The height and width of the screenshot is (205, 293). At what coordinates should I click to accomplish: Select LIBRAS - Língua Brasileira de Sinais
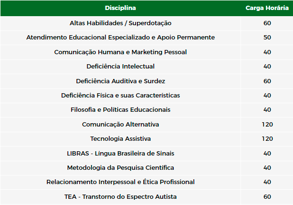click(x=121, y=154)
